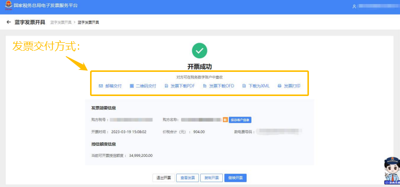Click the 购方税号 label
Viewport: 400px width, 187px height.
click(100, 120)
